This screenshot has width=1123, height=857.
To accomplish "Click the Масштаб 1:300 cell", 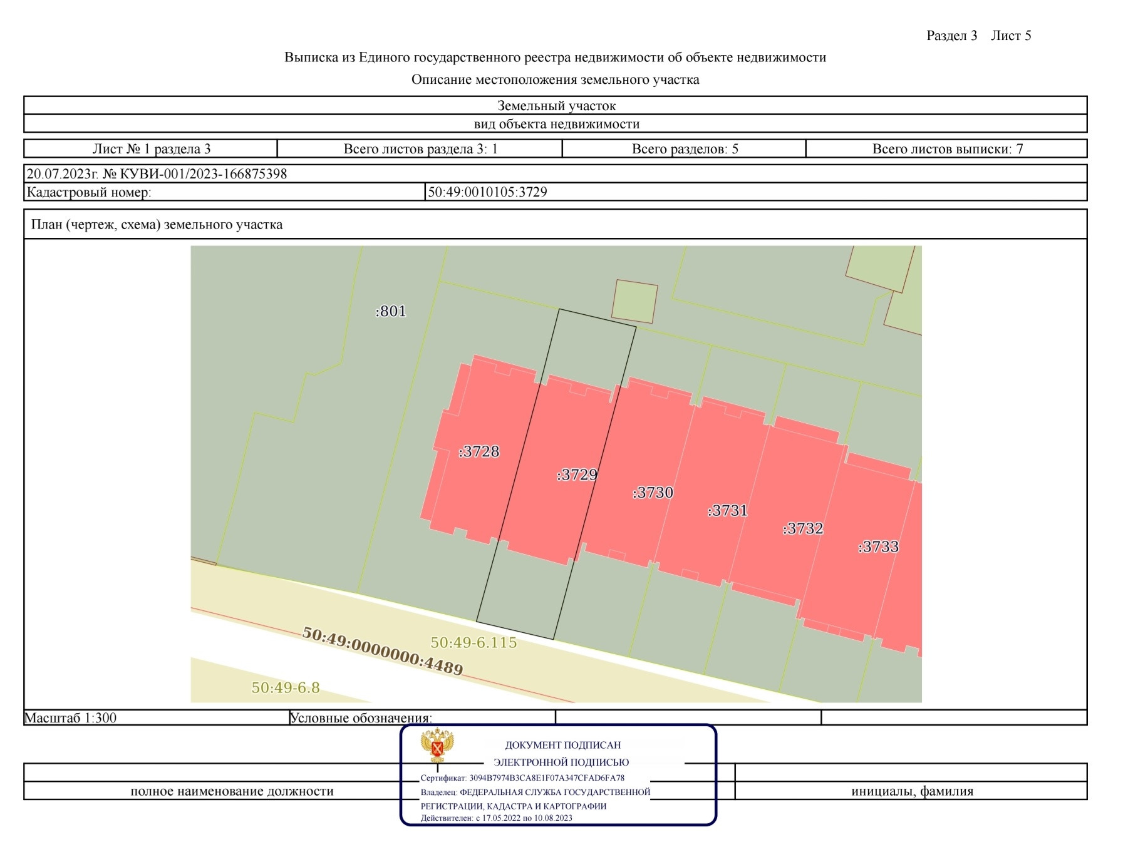I will point(157,717).
